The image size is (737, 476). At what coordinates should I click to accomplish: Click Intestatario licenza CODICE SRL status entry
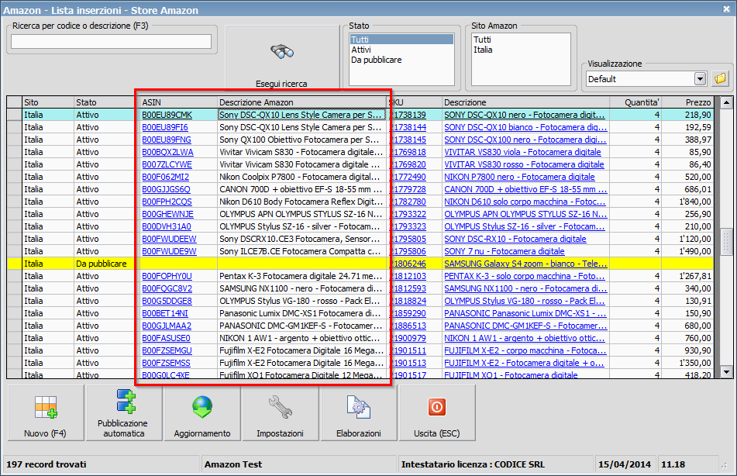tap(473, 464)
